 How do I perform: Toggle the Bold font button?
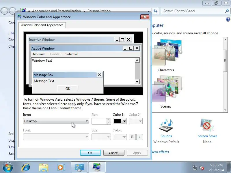(x=132, y=137)
